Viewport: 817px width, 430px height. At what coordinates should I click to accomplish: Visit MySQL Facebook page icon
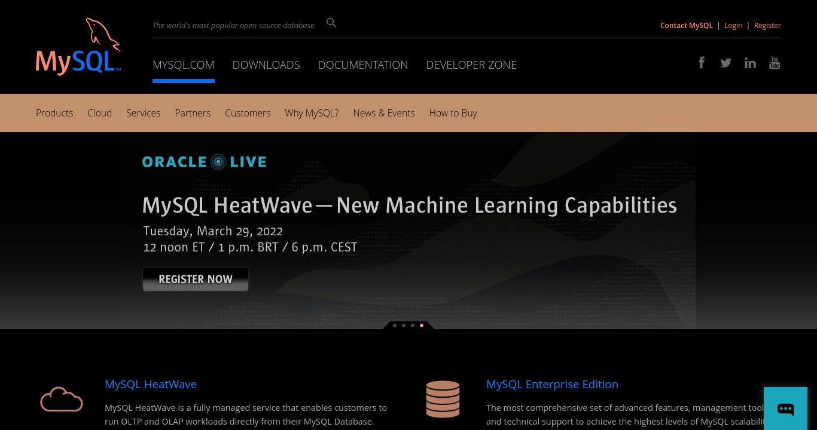[702, 63]
